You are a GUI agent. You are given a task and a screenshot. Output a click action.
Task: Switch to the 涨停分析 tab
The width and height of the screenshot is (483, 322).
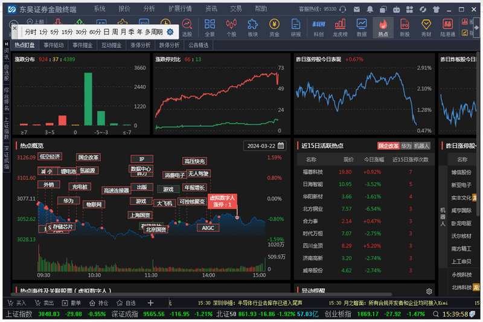coord(141,45)
